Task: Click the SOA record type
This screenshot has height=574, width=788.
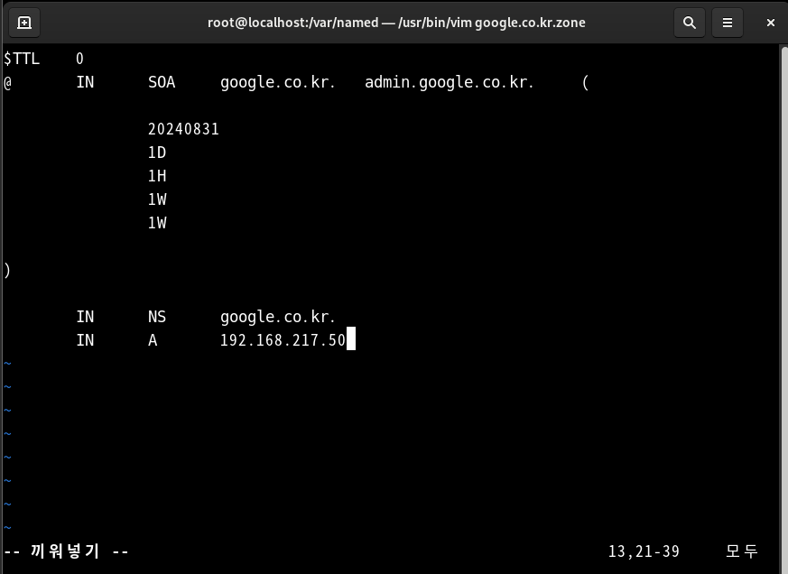Action: pyautogui.click(x=162, y=82)
